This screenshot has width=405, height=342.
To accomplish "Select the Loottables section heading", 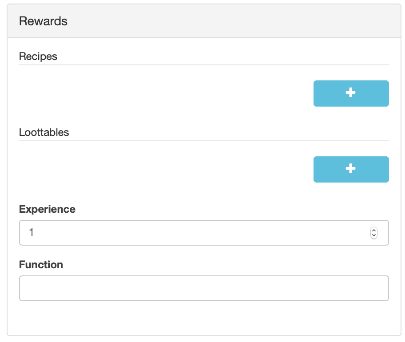I will [44, 132].
